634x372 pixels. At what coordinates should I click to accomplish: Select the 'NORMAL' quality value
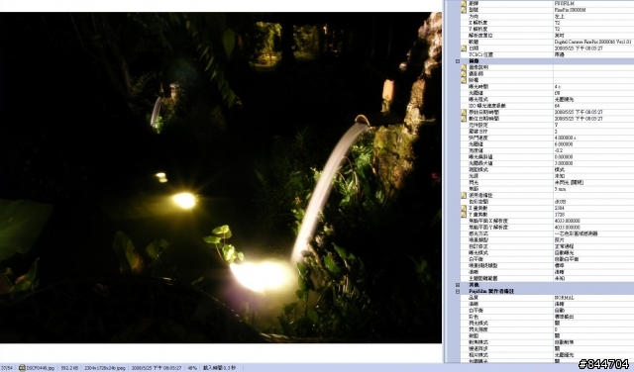(564, 298)
